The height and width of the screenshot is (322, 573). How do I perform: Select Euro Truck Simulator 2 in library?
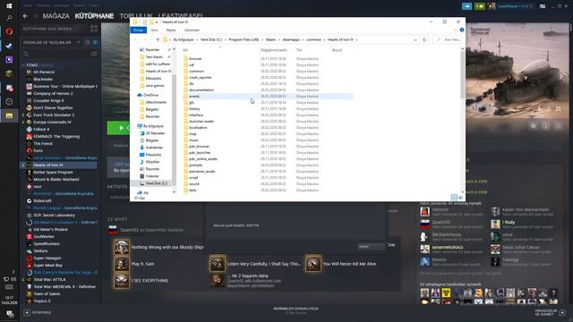(54, 115)
